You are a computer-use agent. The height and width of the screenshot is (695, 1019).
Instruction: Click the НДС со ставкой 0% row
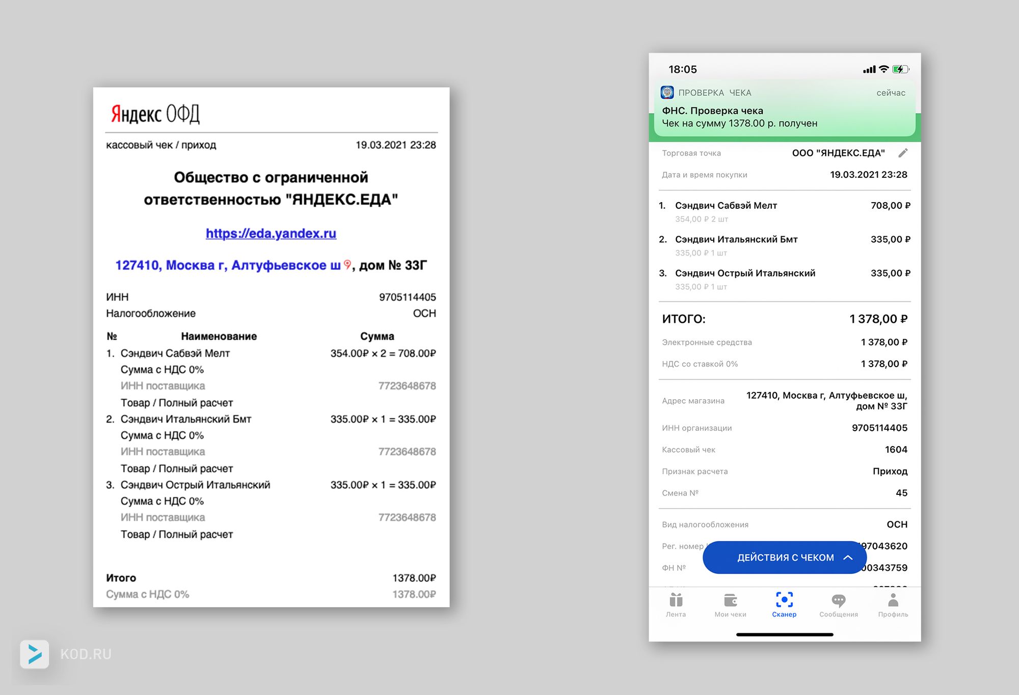pyautogui.click(x=785, y=364)
